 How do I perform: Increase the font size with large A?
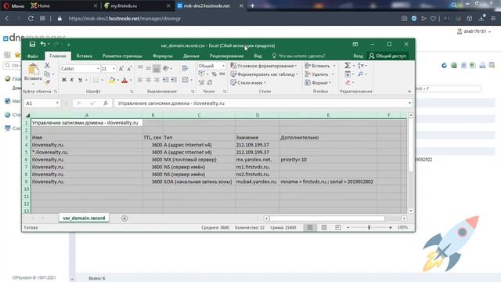point(121,69)
